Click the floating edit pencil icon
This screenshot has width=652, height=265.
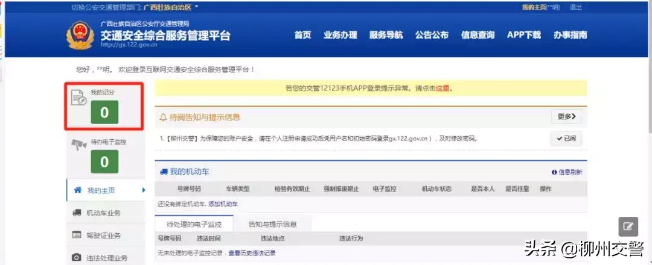[x=628, y=226]
